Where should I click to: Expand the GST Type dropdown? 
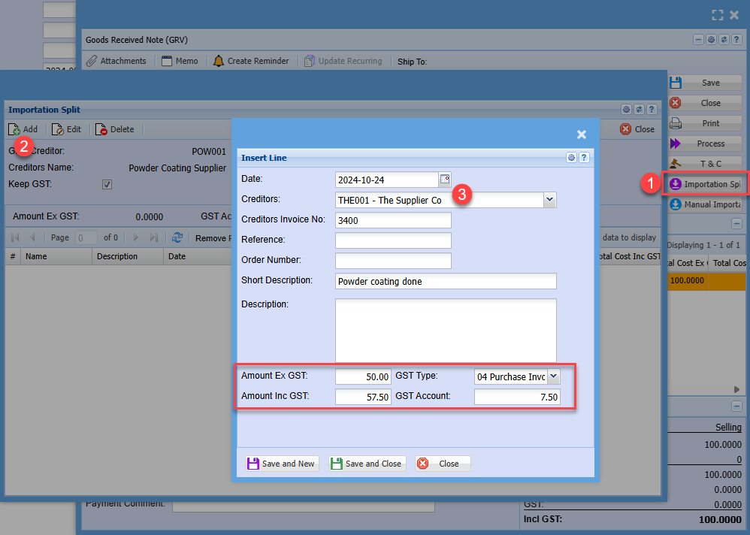click(554, 376)
